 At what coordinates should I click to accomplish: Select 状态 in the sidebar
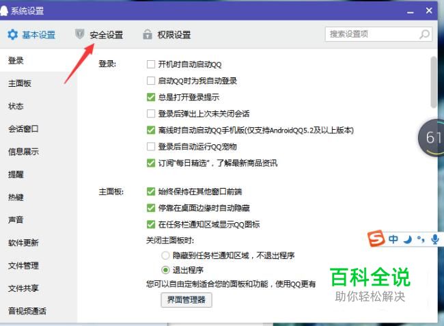(38, 106)
